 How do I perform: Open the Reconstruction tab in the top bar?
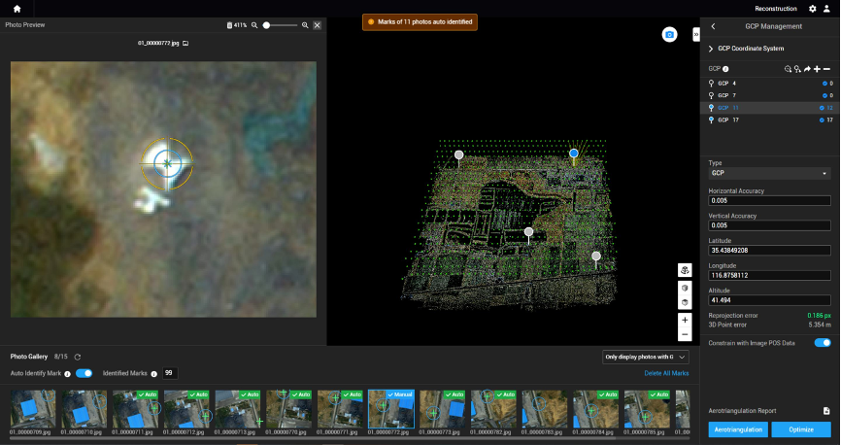tap(775, 9)
